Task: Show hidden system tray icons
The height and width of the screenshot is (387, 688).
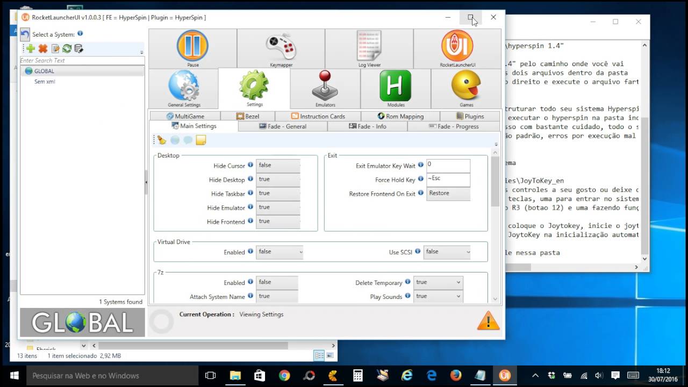Action: 535,375
